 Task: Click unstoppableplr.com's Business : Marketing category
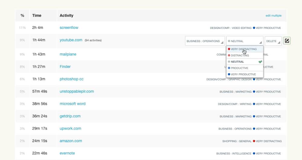[235, 92]
